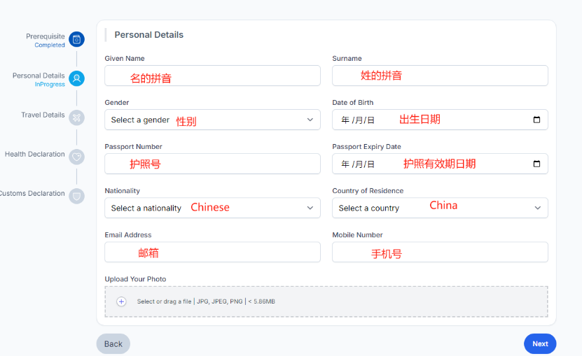The width and height of the screenshot is (582, 356).
Task: Select the Email Address input box
Action: click(x=212, y=252)
